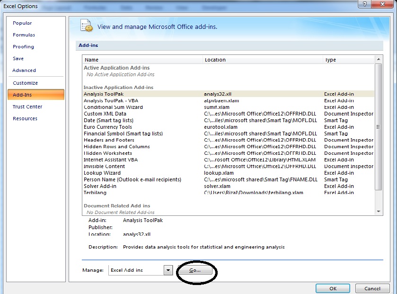
Task: Close the Excel Options dialog
Action: [x=383, y=4]
